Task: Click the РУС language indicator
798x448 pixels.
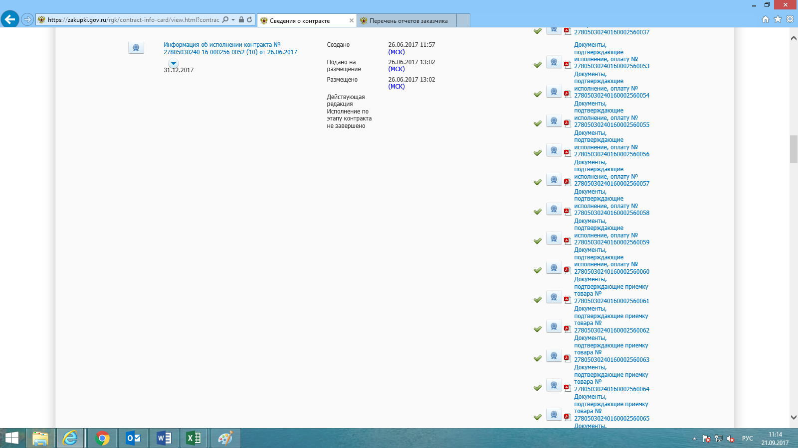Action: pyautogui.click(x=747, y=439)
